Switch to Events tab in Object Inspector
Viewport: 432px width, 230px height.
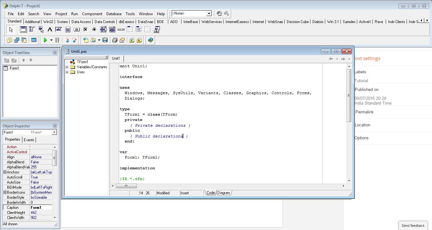[x=29, y=140]
